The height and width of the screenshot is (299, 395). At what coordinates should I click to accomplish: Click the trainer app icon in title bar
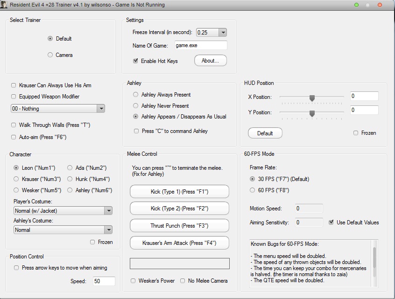point(4,5)
